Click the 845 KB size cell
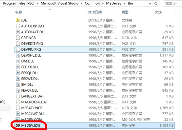Image resolution: width=182 pixels, height=130 pixels. [168, 90]
